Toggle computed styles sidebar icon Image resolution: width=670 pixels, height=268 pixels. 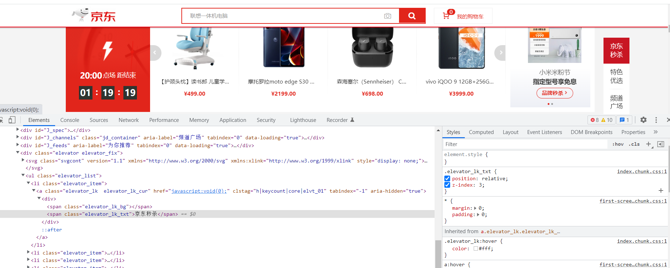click(x=661, y=144)
